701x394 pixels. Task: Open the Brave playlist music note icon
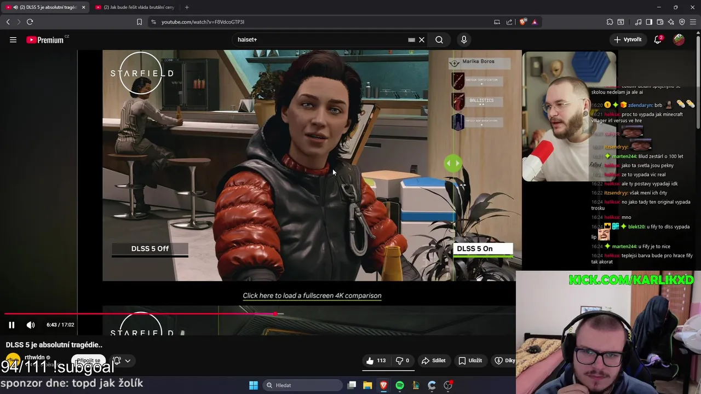(x=638, y=22)
